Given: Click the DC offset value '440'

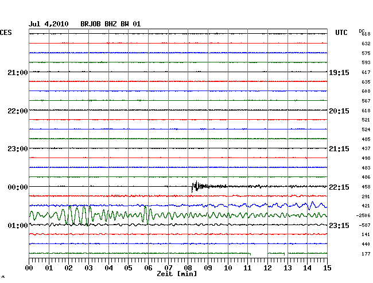Looking at the screenshot, I should point(366,244).
